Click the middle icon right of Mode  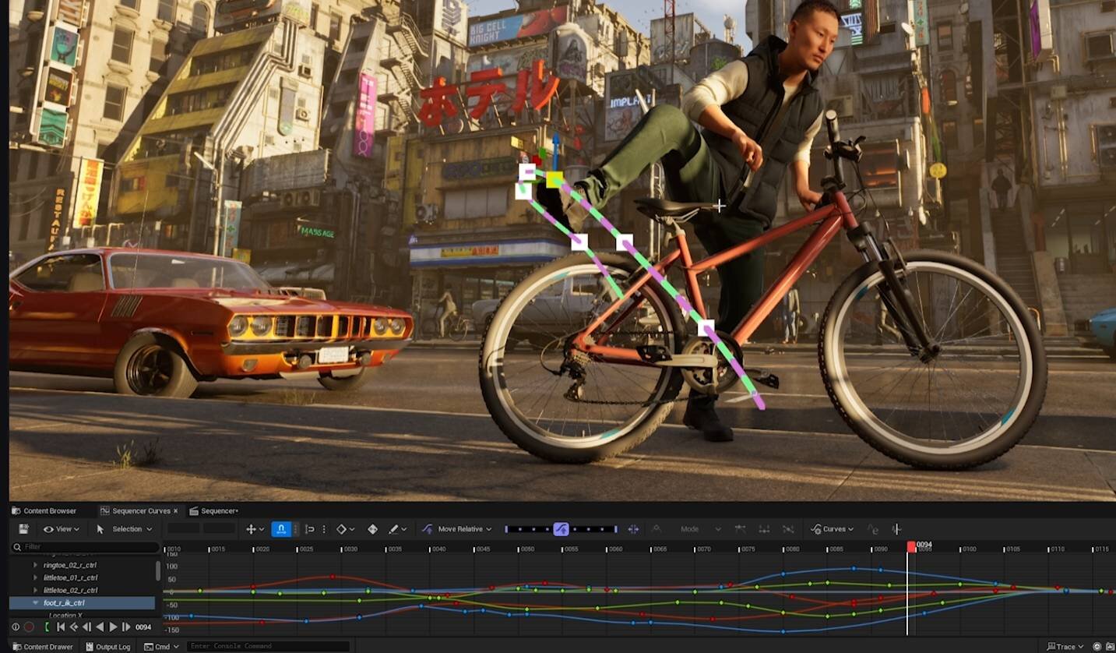tap(764, 529)
